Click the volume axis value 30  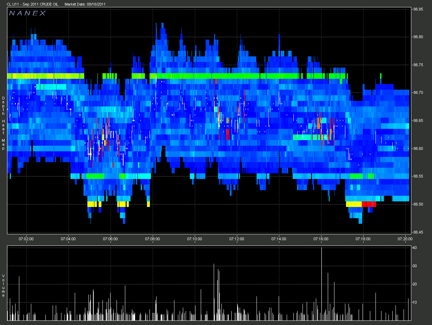click(414, 266)
